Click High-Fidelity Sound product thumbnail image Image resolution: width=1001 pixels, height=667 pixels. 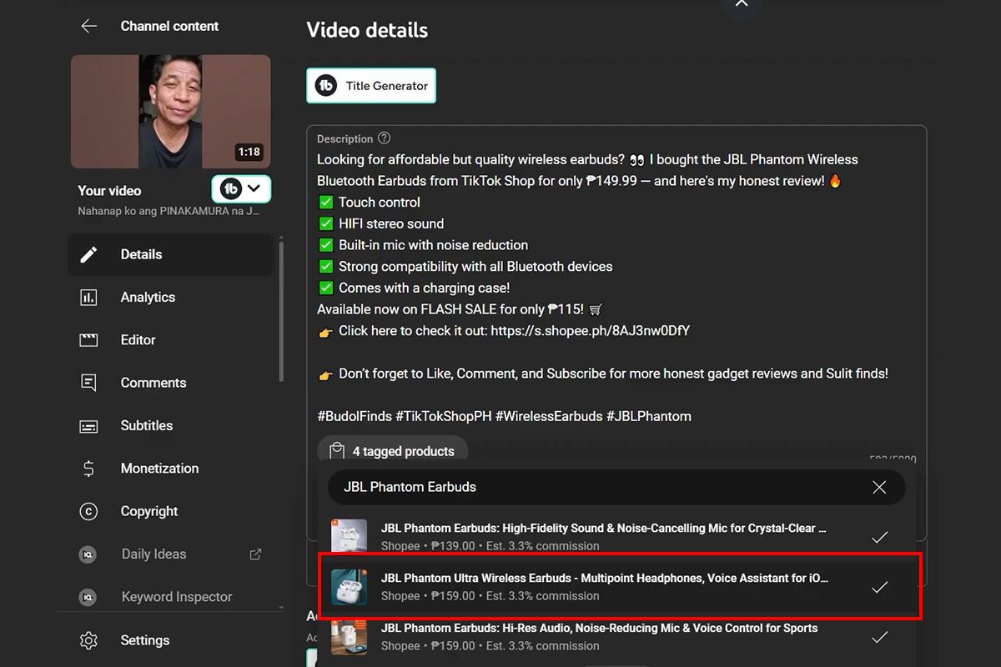(349, 537)
